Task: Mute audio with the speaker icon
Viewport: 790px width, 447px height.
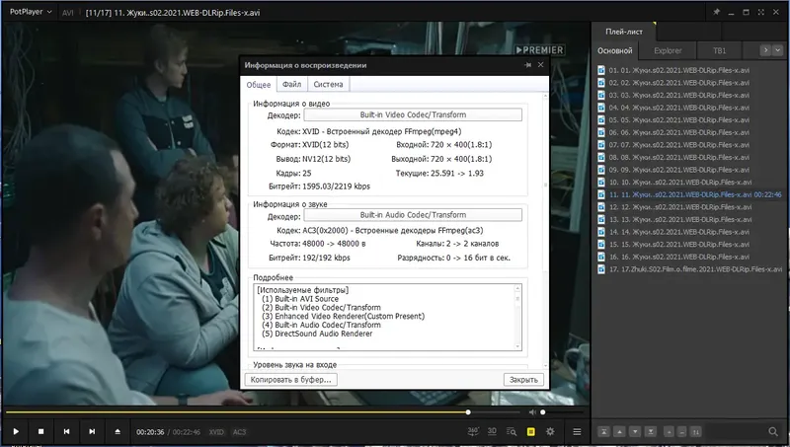Action: [x=532, y=412]
